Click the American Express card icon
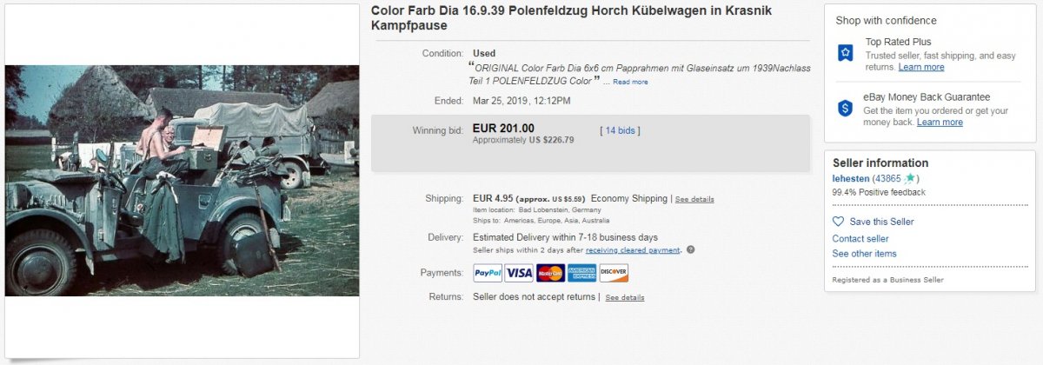The height and width of the screenshot is (365, 1043). click(x=582, y=273)
